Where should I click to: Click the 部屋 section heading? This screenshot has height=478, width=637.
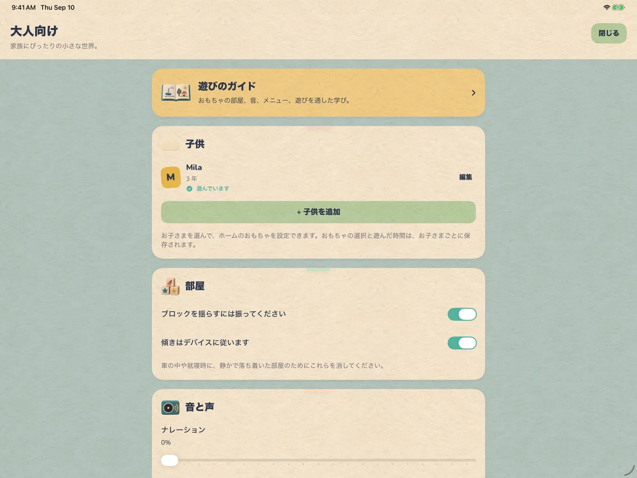pos(195,286)
